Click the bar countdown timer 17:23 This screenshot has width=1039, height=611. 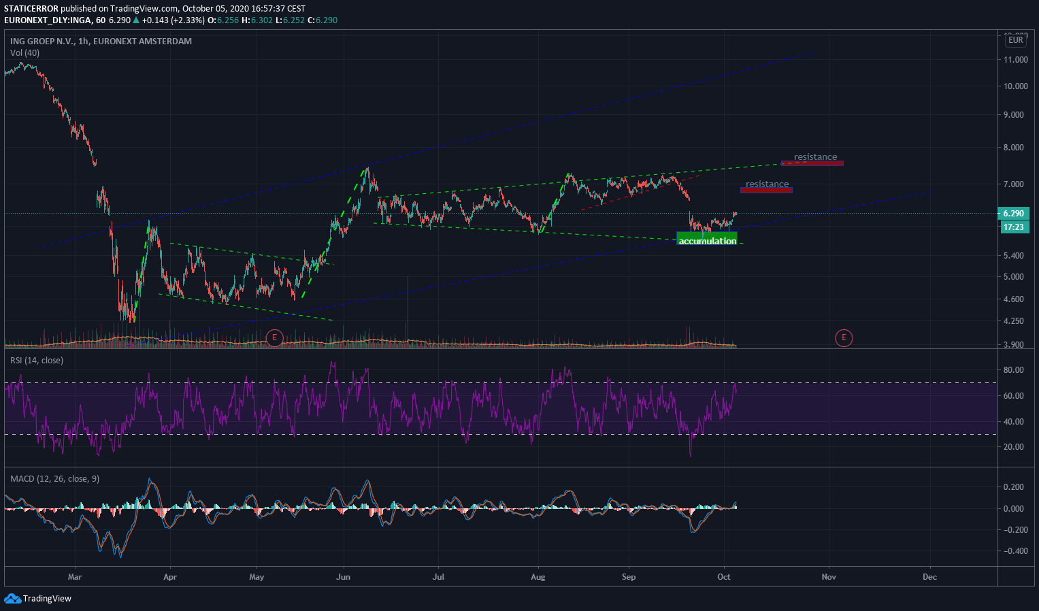1013,227
